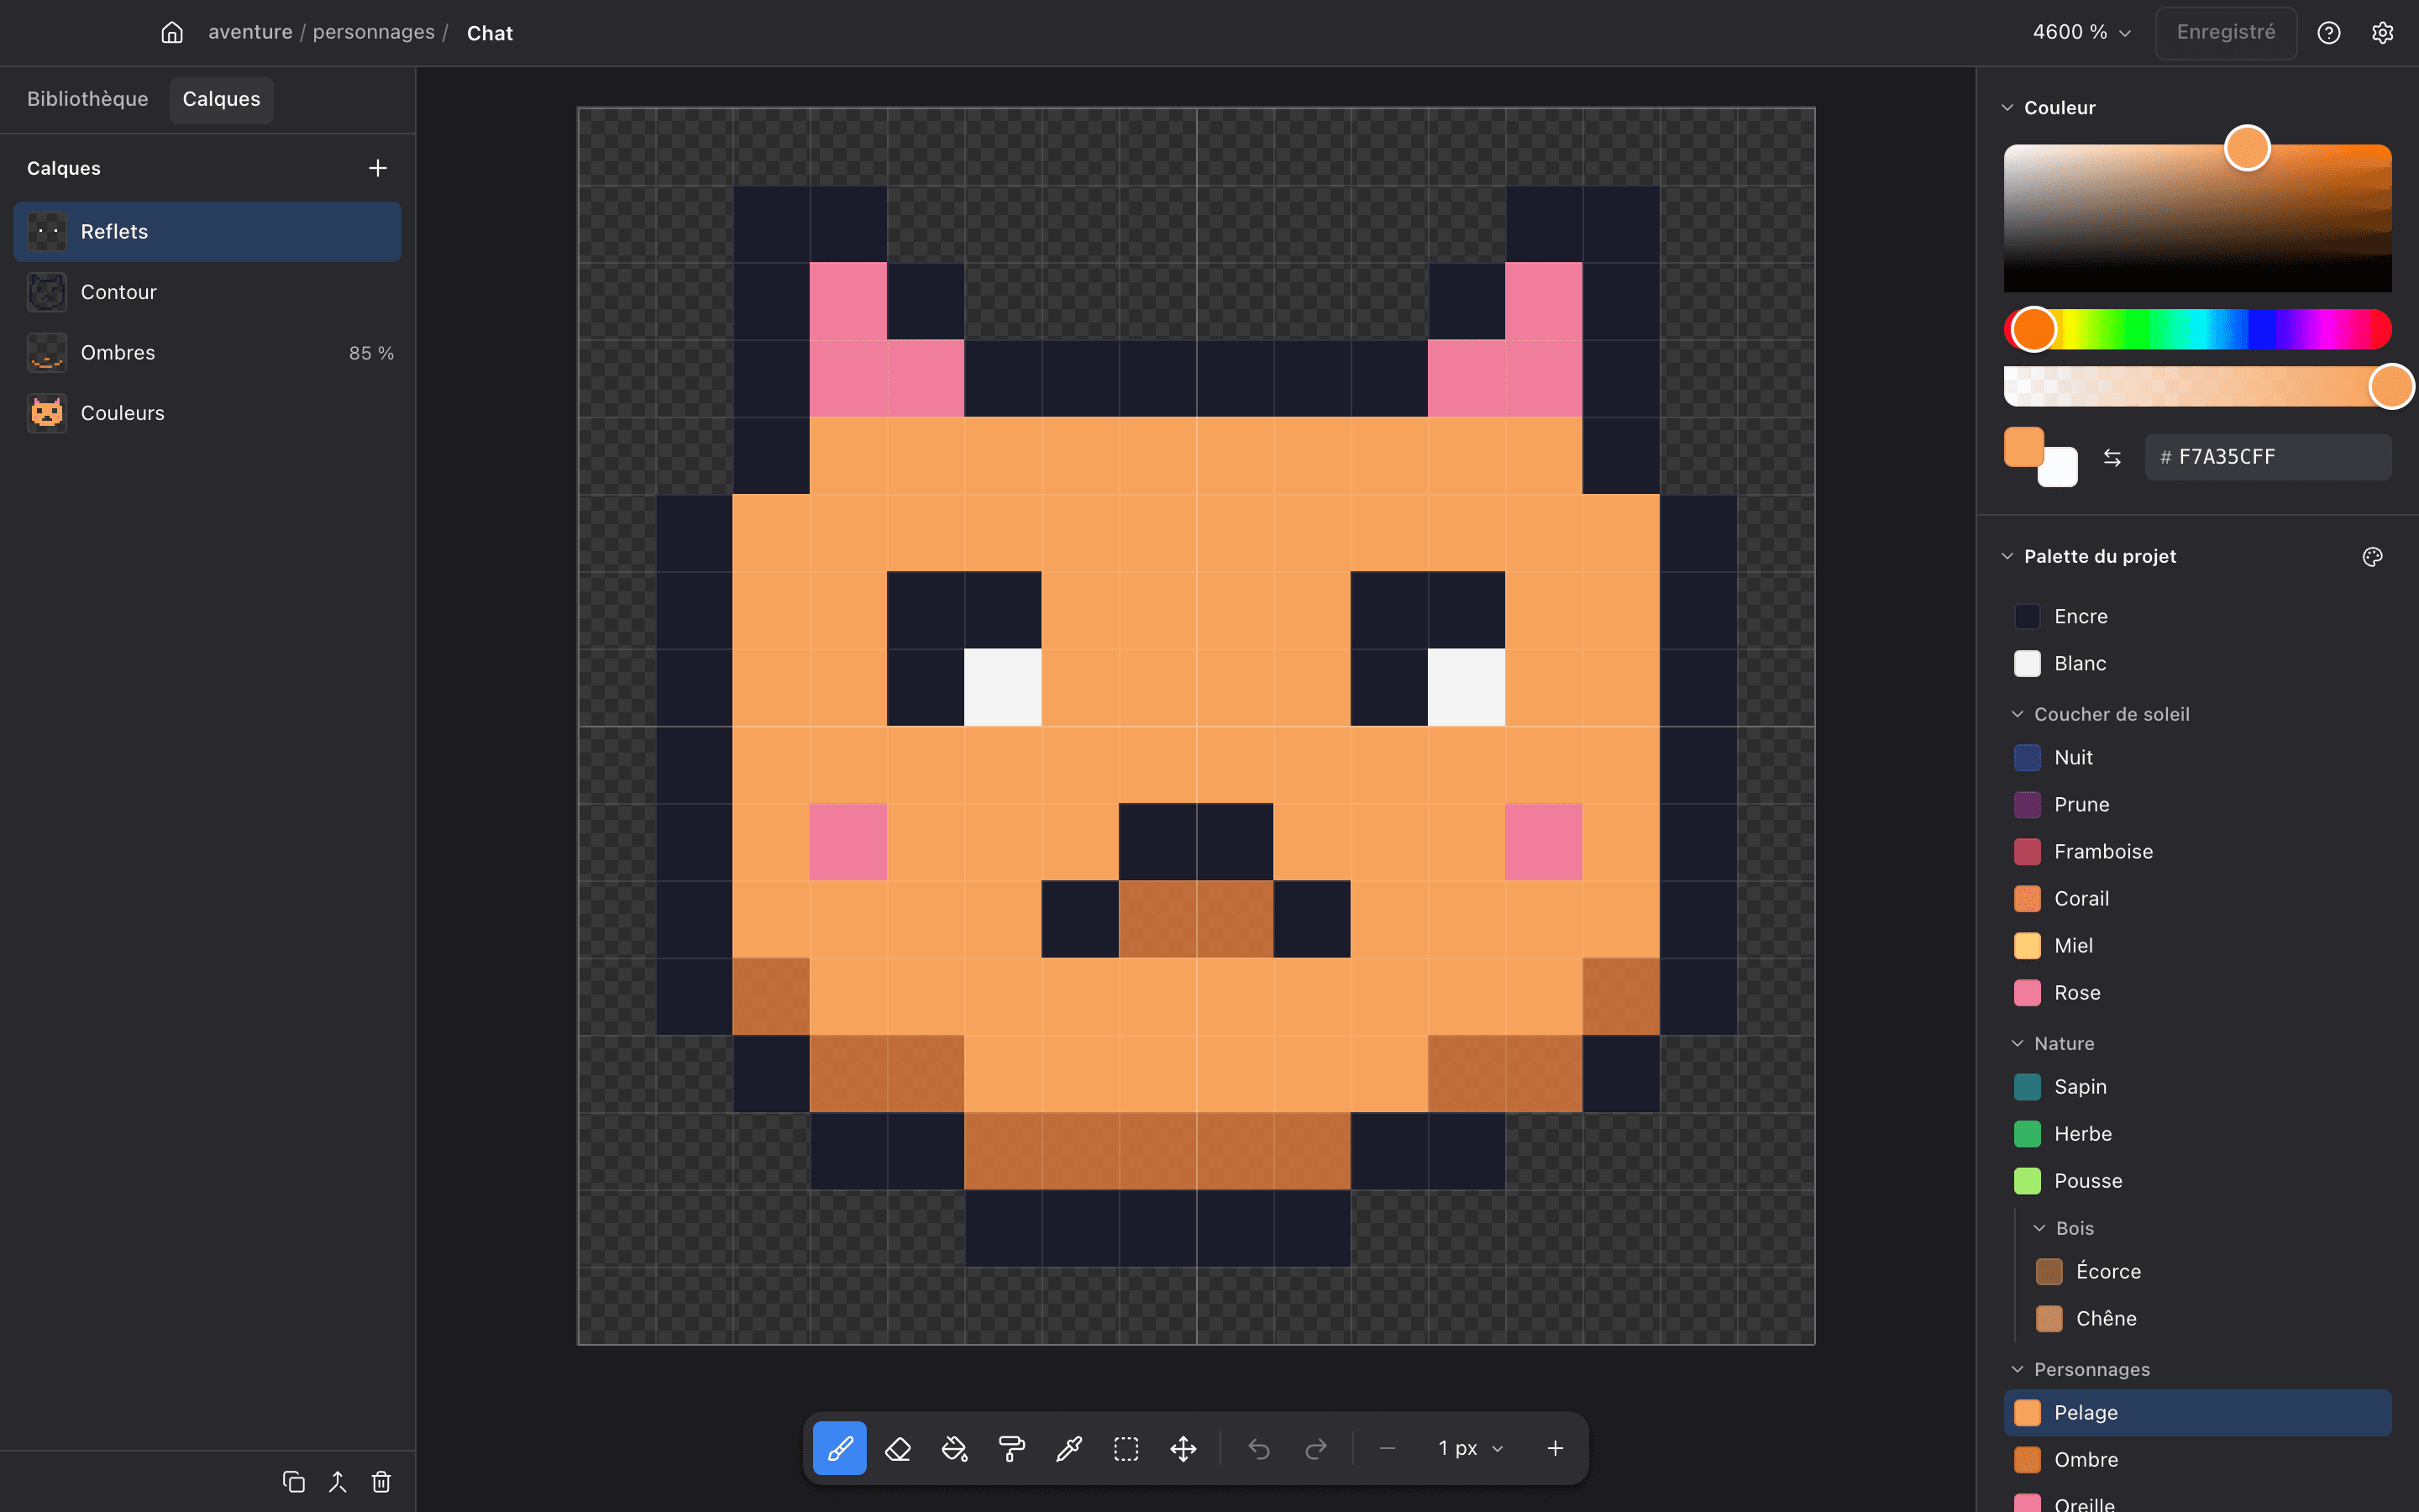Redo the last action
The height and width of the screenshot is (1512, 2419).
coord(1315,1448)
